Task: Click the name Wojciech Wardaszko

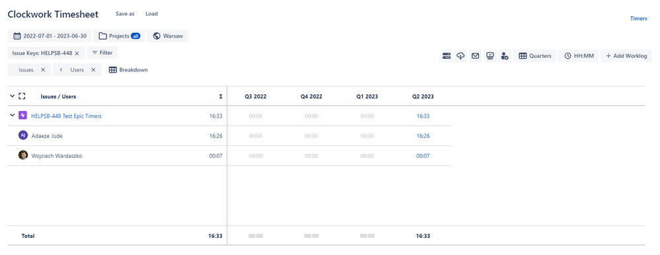Action: tap(57, 156)
